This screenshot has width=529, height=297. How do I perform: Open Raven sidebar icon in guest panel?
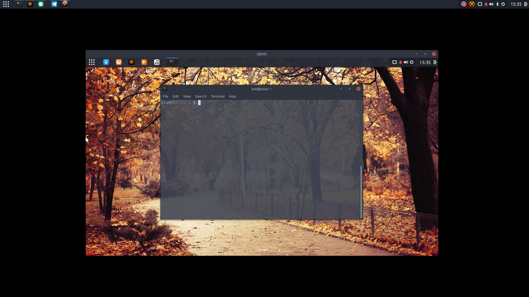pyautogui.click(x=435, y=62)
